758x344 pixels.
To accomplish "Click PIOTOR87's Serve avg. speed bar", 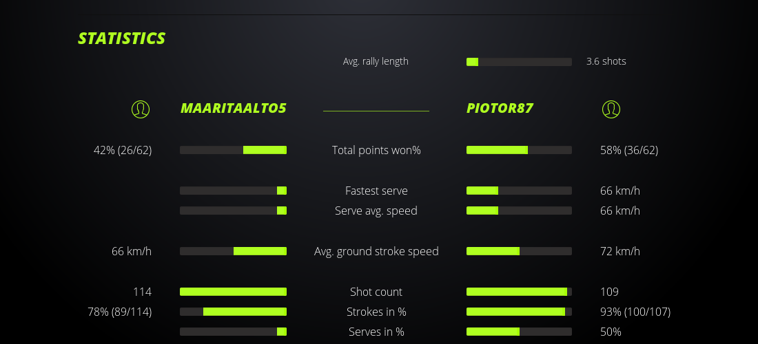I will (x=519, y=211).
